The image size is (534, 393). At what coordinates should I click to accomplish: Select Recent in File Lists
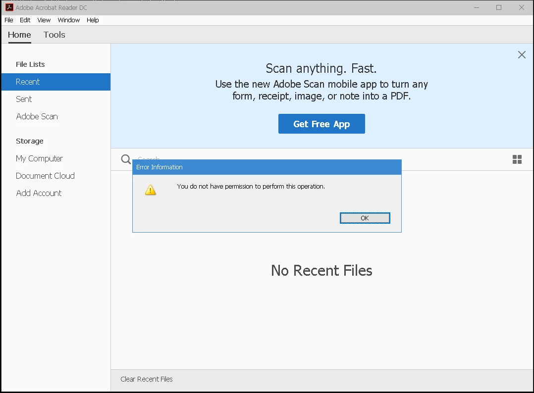(56, 82)
